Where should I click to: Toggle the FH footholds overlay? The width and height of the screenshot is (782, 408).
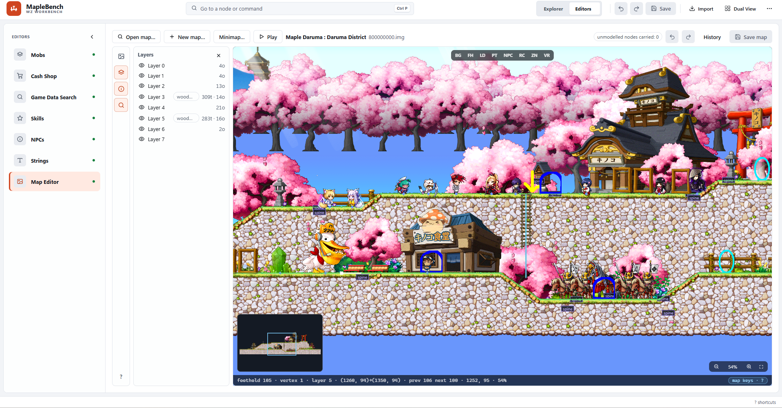tap(470, 55)
